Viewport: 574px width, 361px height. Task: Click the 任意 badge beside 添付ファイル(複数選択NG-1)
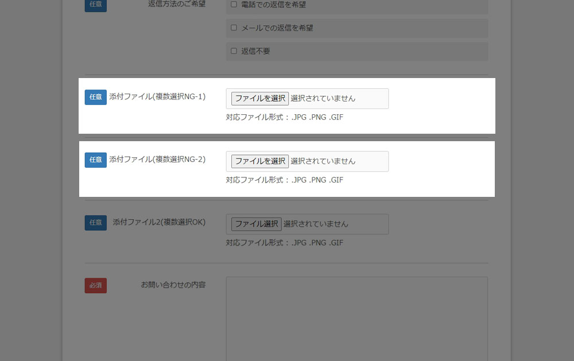point(95,97)
